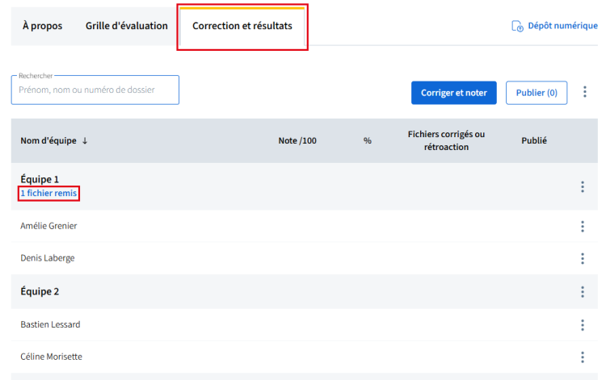This screenshot has height=380, width=606.
Task: Open the Équipe 1 row options menu
Action: 582,186
